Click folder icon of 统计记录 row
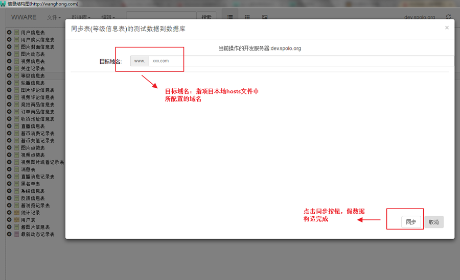 17,213
